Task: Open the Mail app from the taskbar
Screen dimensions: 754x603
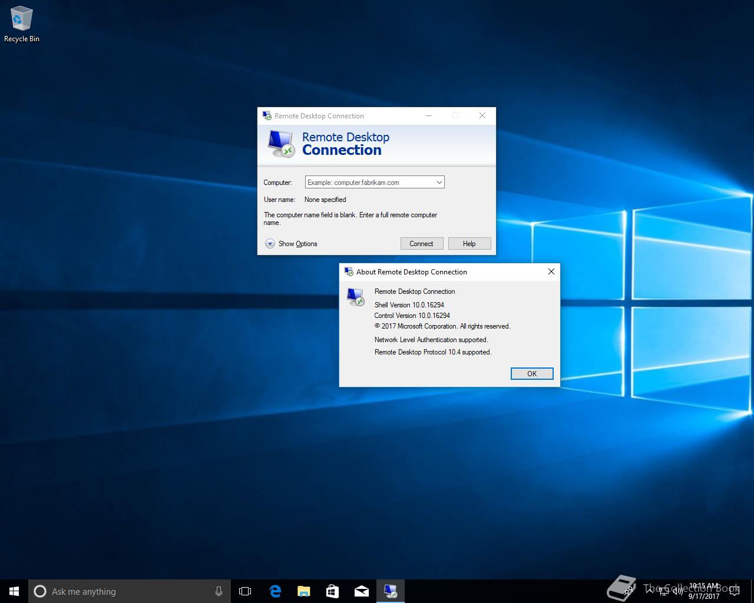Action: [x=362, y=591]
